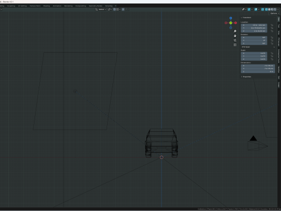Image resolution: width=281 pixels, height=211 pixels.
Task: Open the viewport shading options dropdown arrow
Action: [278, 9]
